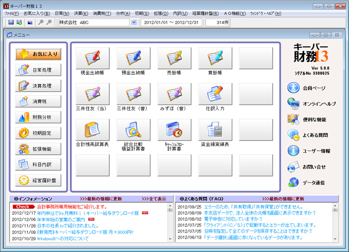Open the お気に入り(B) menu
This screenshot has height=252, width=349.
(37, 13)
